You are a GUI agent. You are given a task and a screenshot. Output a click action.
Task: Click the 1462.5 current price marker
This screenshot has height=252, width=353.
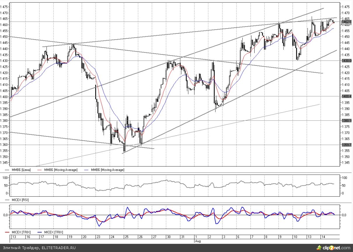346,22
